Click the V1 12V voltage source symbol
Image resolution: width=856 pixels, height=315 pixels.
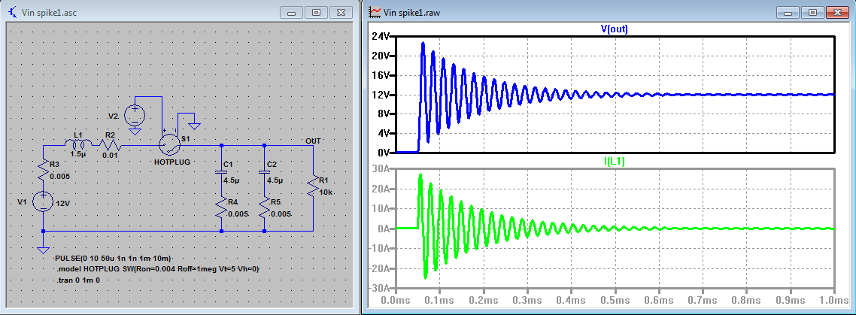pyautogui.click(x=44, y=201)
